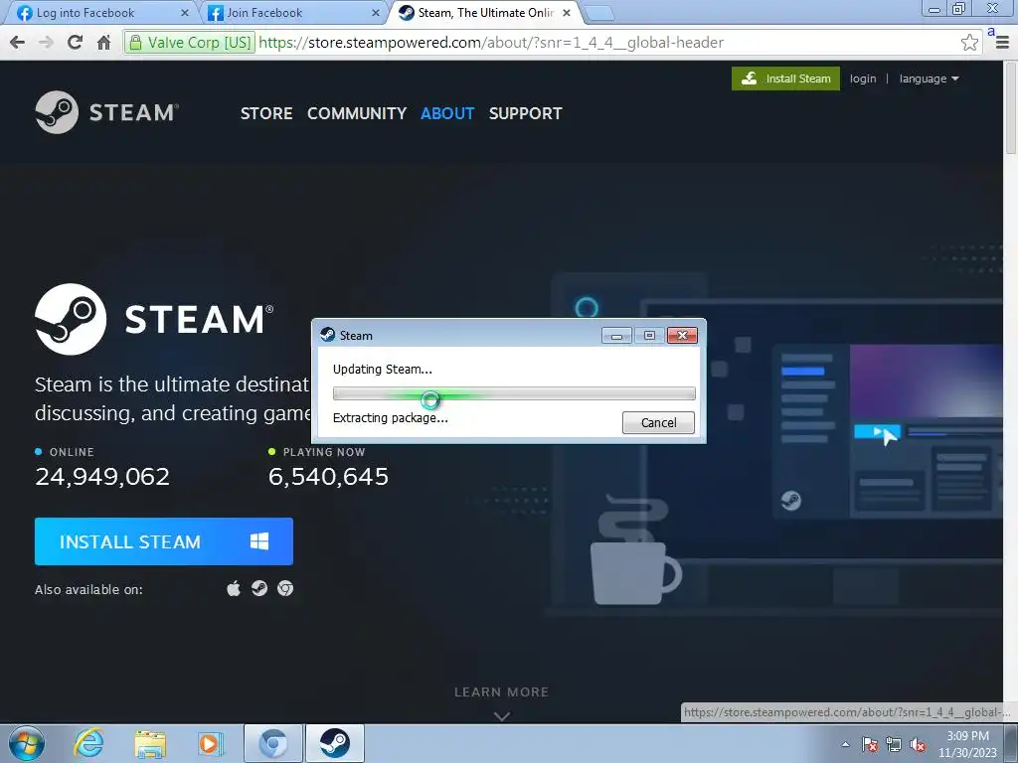Open Windows Media Player from the taskbar
Screen dimensions: 1018x763
(x=210, y=743)
